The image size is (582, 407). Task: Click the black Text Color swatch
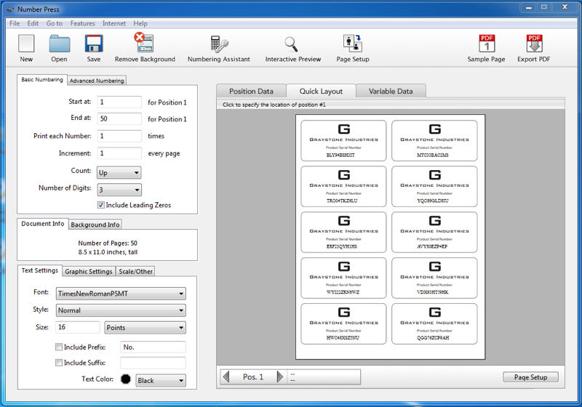click(x=126, y=380)
